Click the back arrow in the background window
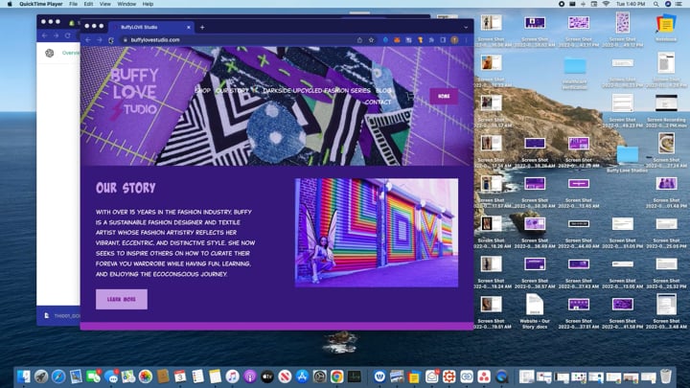690x388 pixels. 45,35
